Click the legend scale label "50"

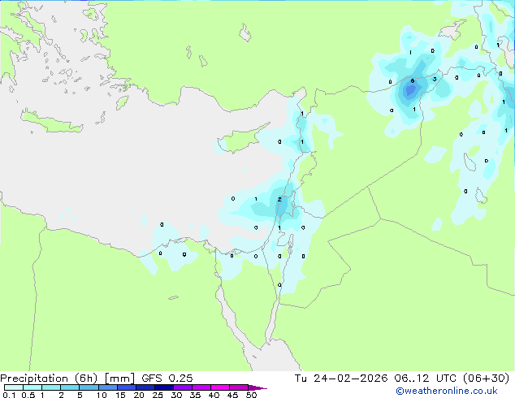point(251,395)
